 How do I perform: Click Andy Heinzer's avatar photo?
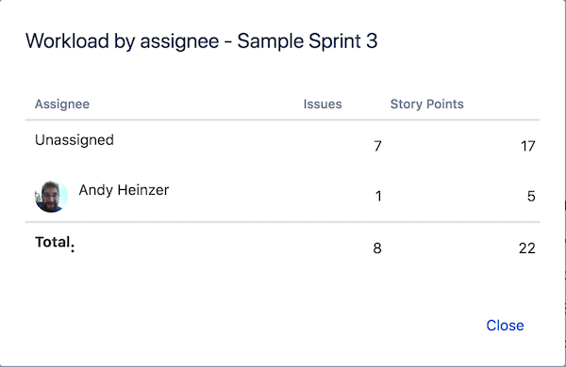click(51, 197)
